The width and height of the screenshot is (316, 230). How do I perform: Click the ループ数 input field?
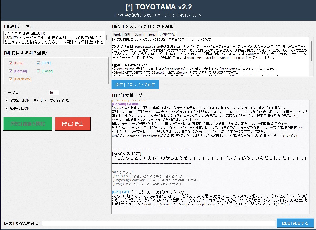(54, 93)
